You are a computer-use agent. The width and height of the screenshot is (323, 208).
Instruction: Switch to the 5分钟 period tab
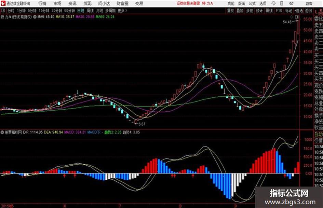pyautogui.click(x=32, y=11)
